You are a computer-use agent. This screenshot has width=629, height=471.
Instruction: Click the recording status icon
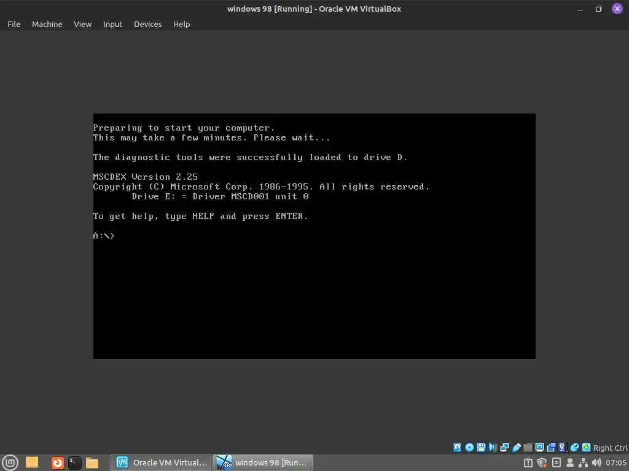(x=551, y=447)
